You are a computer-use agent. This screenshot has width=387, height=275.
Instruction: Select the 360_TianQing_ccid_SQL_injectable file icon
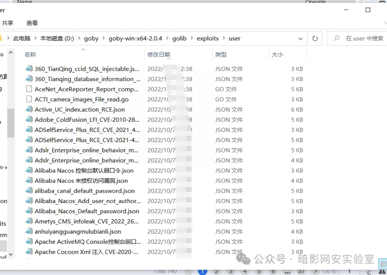[29, 68]
